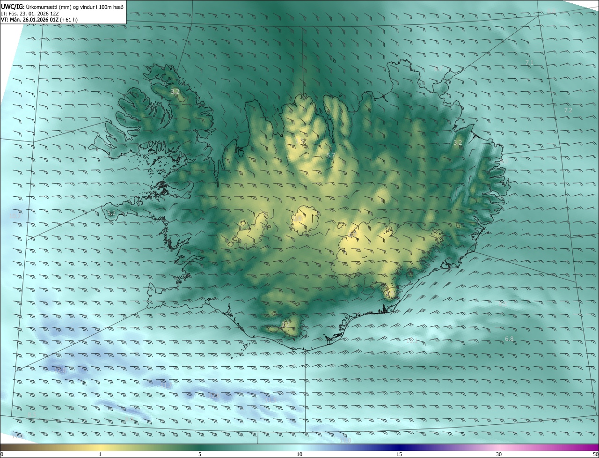Image resolution: width=599 pixels, height=458 pixels.
Task: Click the '5.2' value on the map
Action: click(111, 213)
